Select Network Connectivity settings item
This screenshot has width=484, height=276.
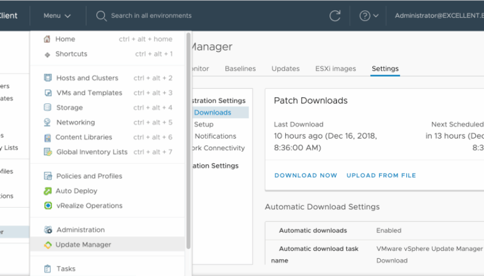click(x=218, y=148)
